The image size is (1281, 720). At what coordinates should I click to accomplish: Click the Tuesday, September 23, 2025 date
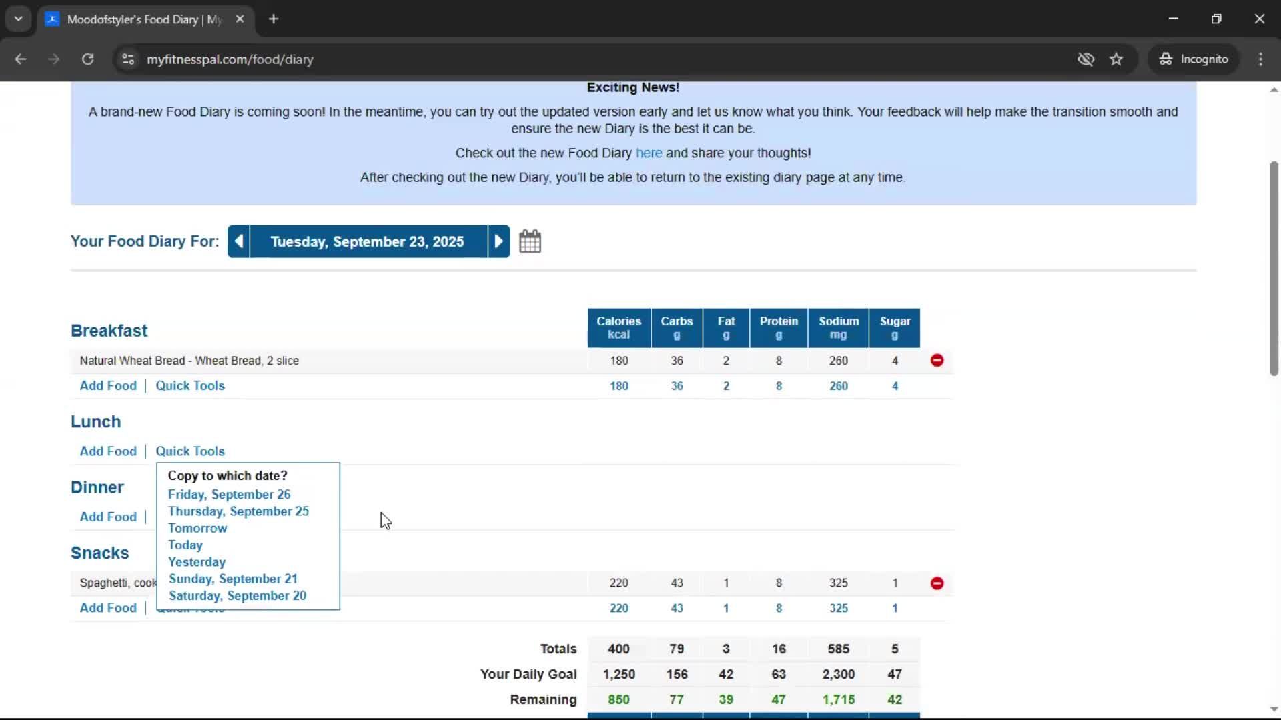(x=368, y=241)
